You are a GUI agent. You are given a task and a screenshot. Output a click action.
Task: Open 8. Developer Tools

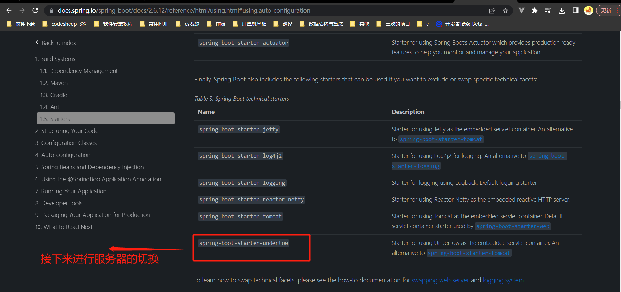pos(59,203)
